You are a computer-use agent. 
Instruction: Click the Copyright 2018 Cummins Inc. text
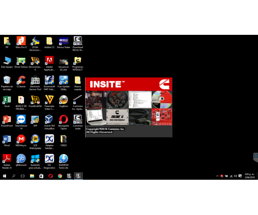[105, 129]
